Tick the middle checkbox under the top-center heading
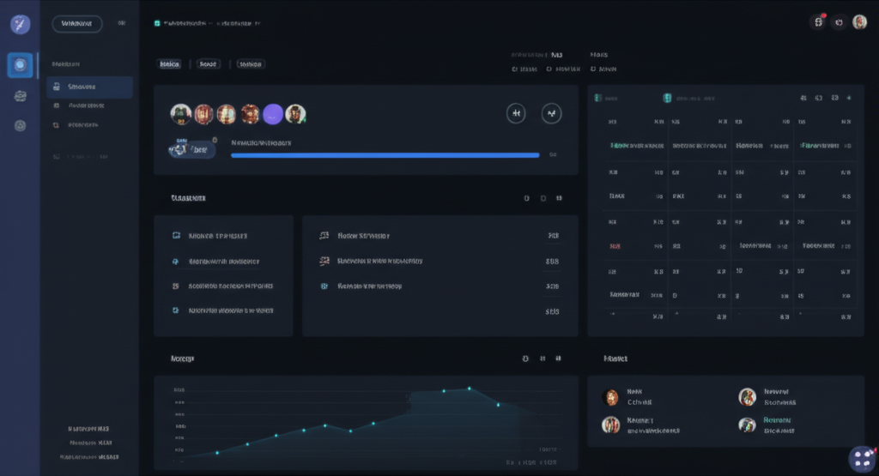Viewport: 879px width, 476px height. coord(549,69)
